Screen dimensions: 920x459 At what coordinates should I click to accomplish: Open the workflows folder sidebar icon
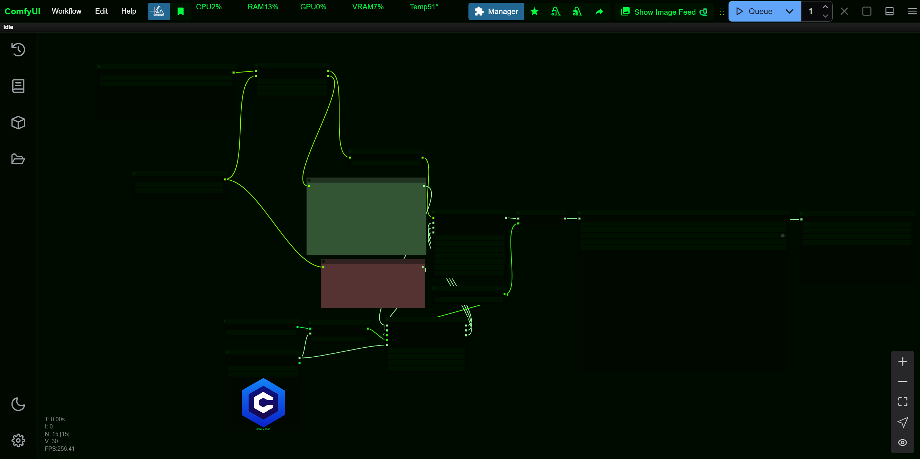(18, 159)
